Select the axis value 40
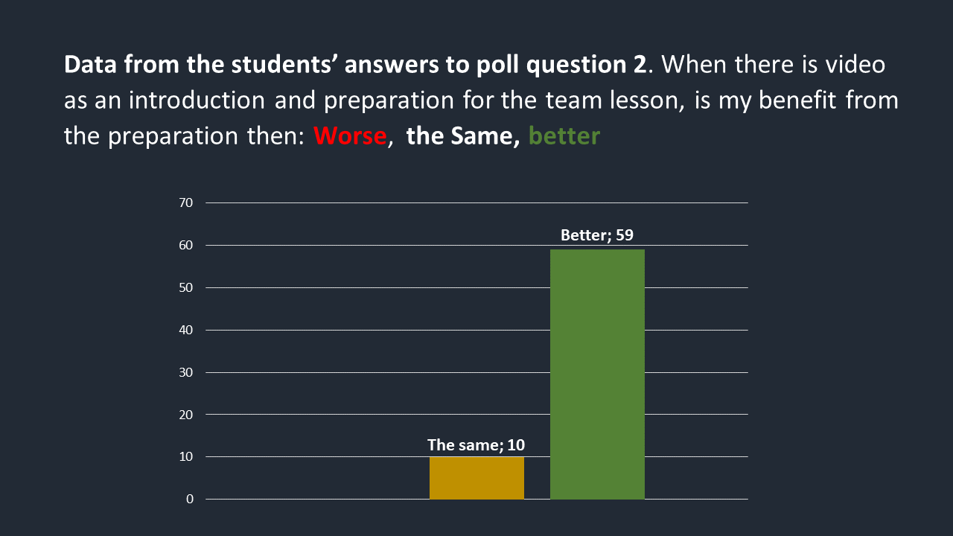Viewport: 953px width, 536px height. 186,330
